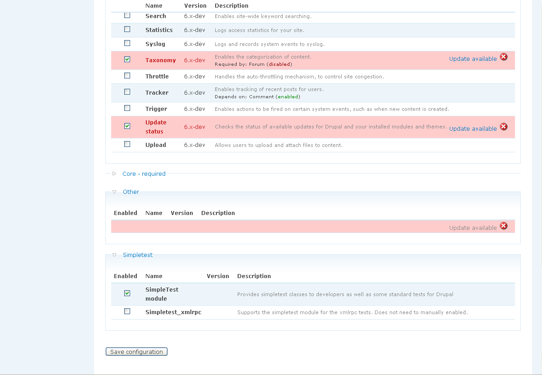Click the triangle beside Core - required

114,174
